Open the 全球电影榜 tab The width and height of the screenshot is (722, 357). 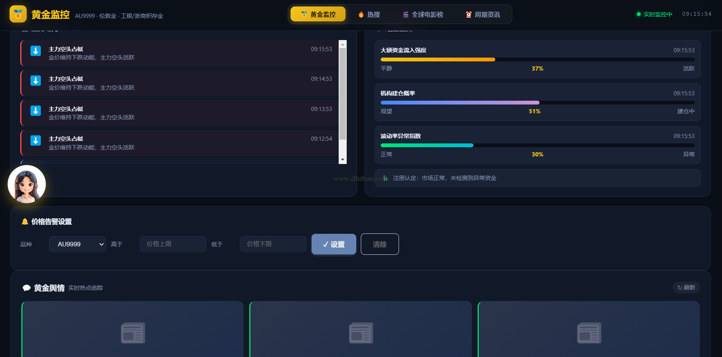click(x=423, y=14)
